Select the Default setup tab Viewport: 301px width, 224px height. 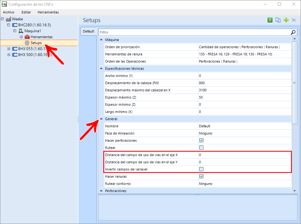point(89,31)
